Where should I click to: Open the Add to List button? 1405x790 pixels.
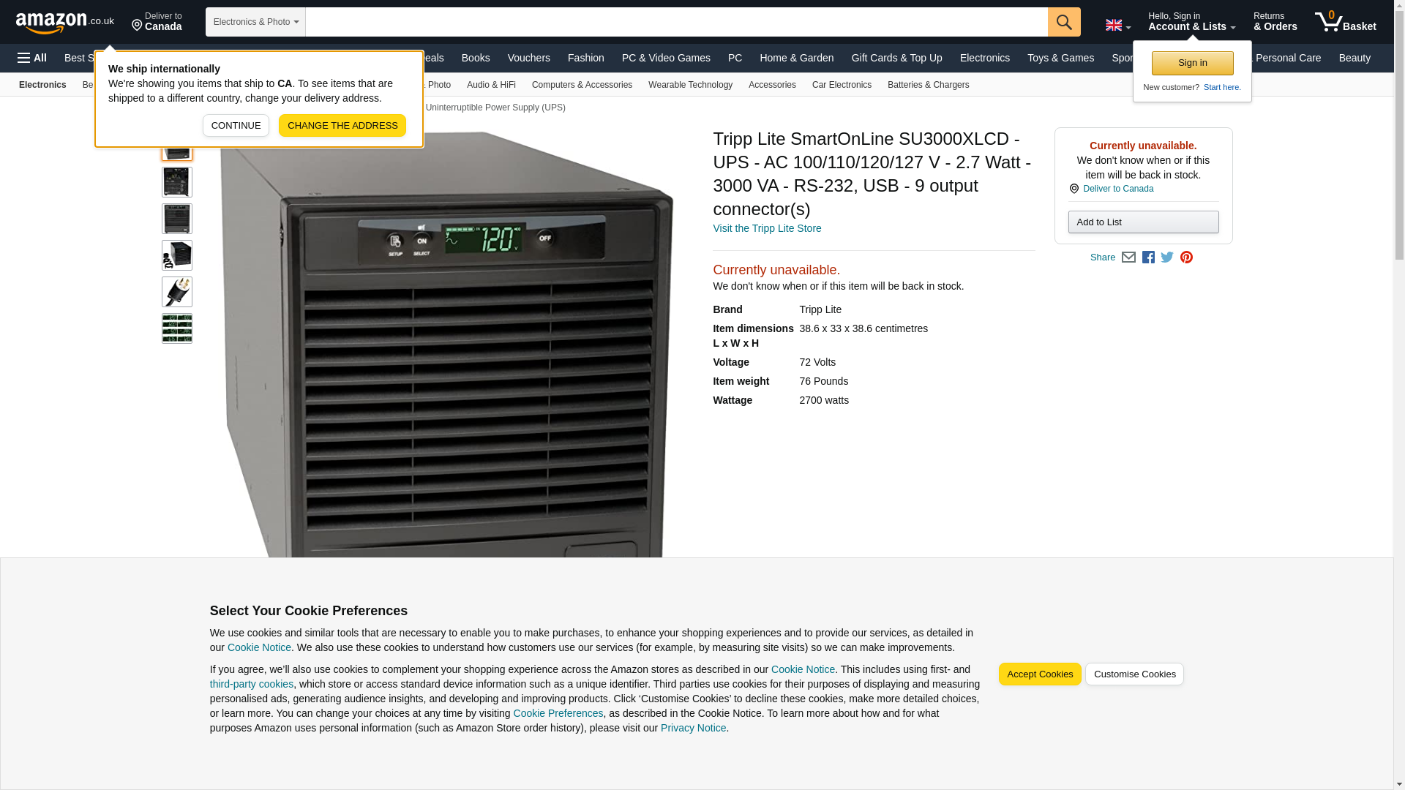pos(1143,222)
